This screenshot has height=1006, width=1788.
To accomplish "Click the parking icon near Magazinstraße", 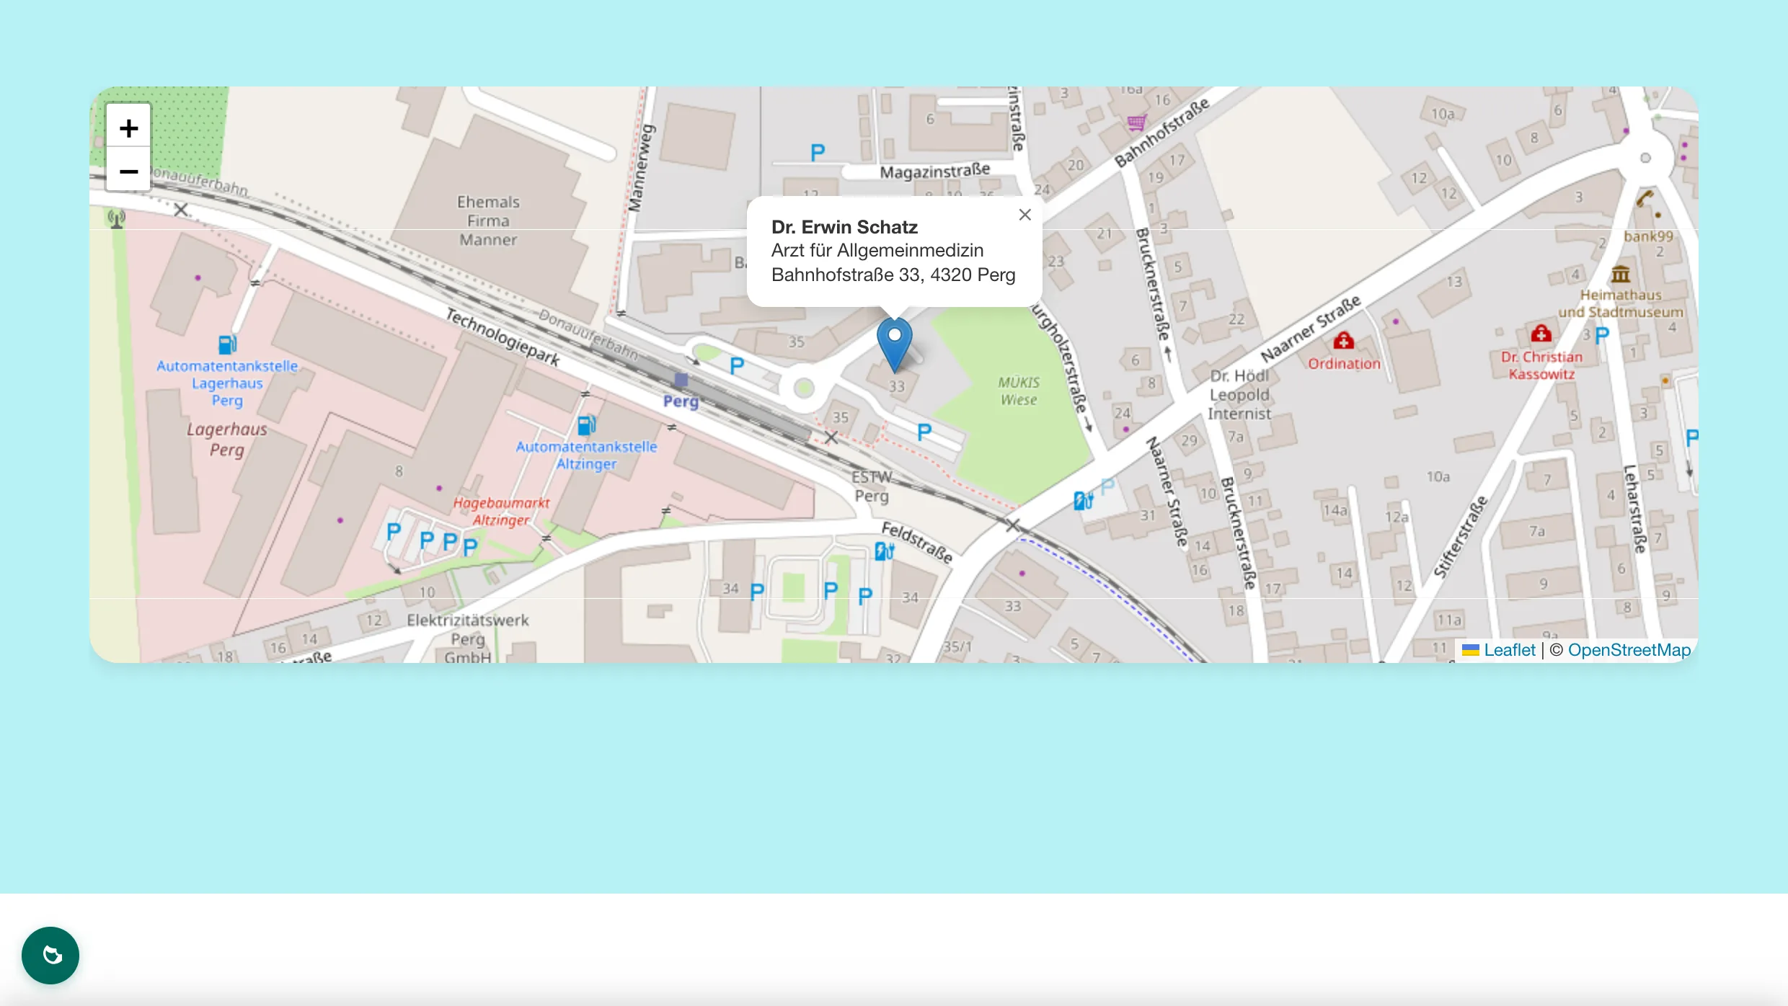I will pyautogui.click(x=817, y=152).
